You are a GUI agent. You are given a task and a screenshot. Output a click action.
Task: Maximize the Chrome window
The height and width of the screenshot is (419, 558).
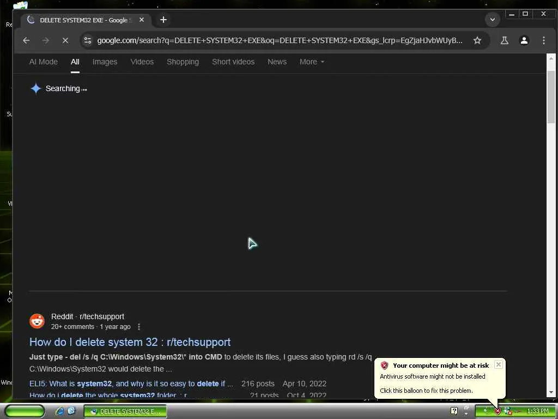tap(525, 14)
